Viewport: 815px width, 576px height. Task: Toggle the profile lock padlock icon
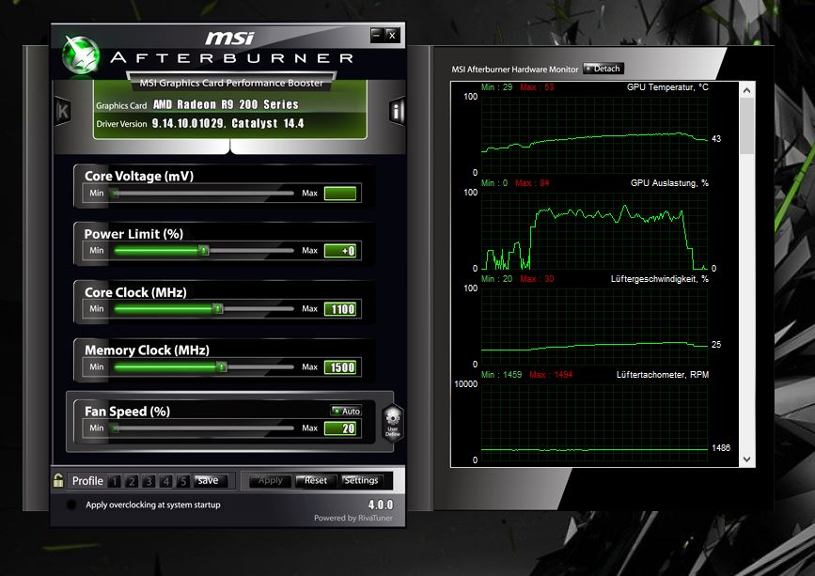coord(58,480)
